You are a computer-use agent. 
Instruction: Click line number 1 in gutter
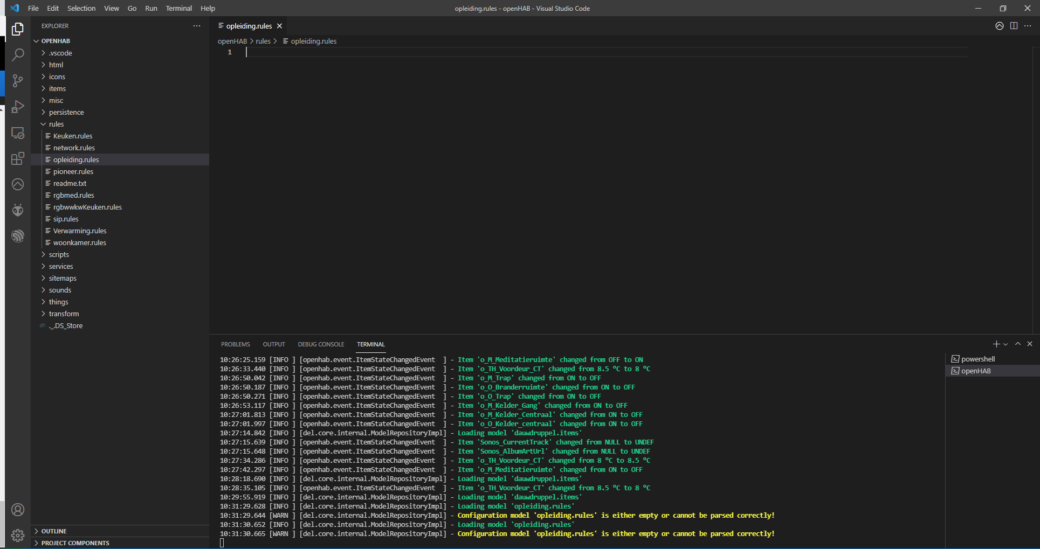(x=230, y=52)
